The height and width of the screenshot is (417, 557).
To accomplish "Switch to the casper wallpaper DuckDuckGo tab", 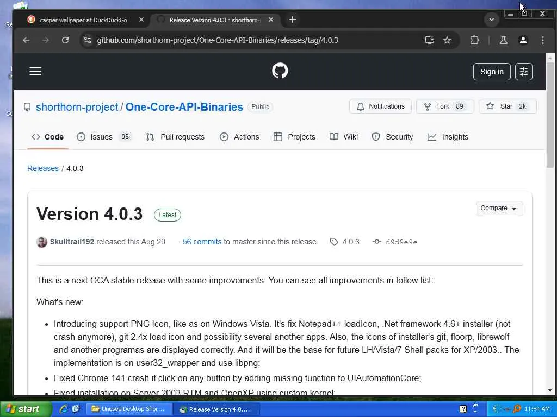I will point(83,20).
